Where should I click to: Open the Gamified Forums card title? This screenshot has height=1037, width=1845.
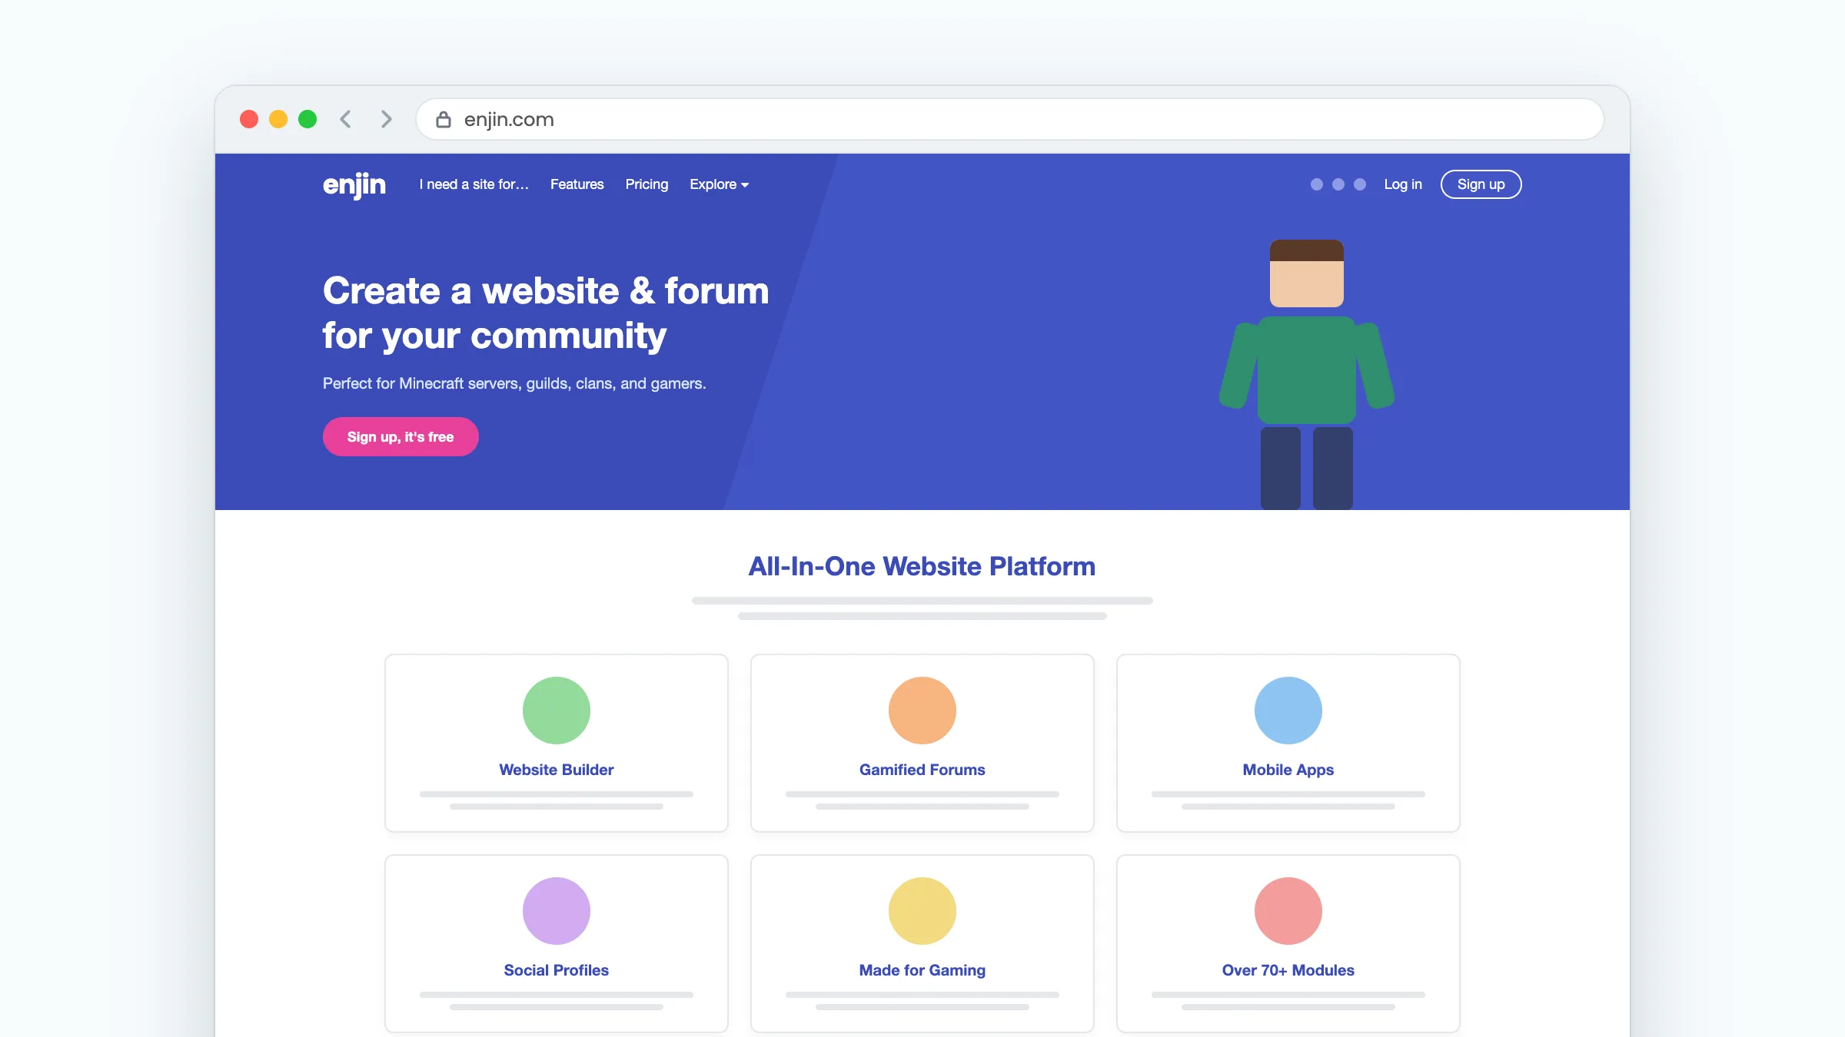(x=922, y=770)
